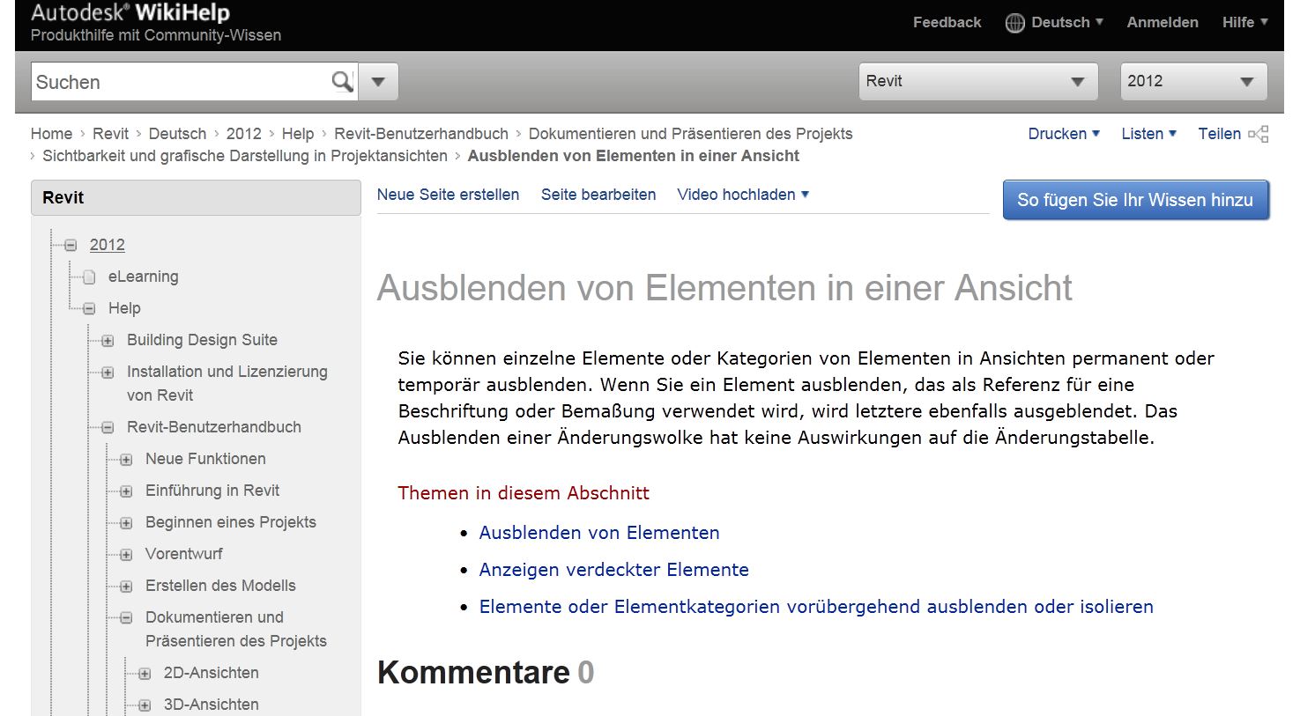
Task: Expand the 2D-Ansichten tree node
Action: click(145, 674)
